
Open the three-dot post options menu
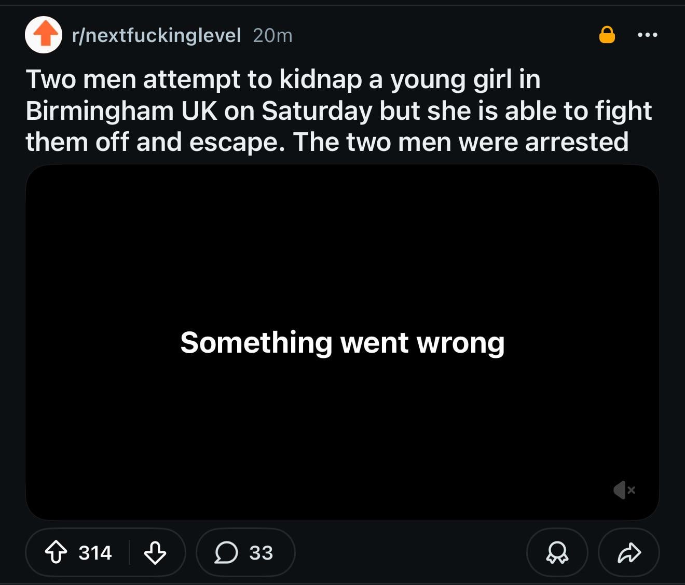click(647, 35)
